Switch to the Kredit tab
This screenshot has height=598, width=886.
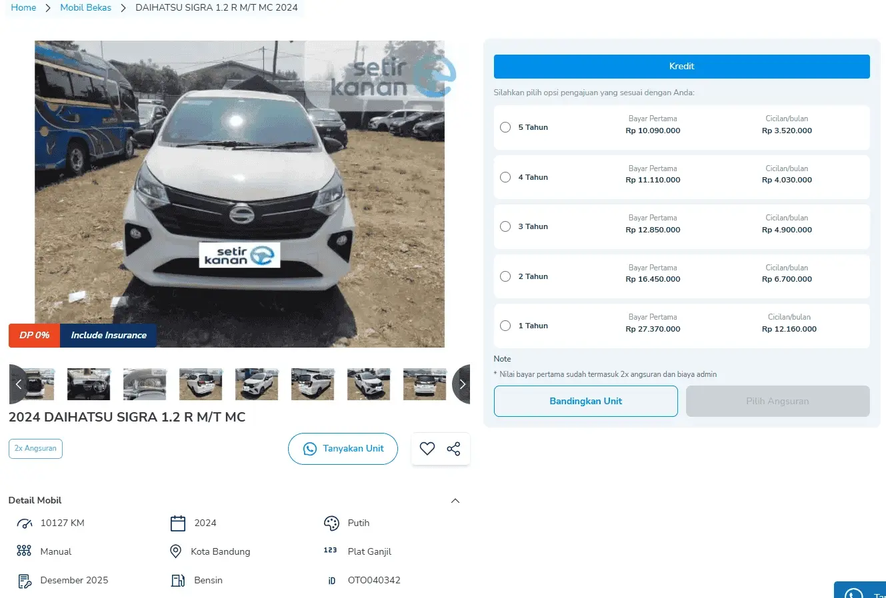pos(681,67)
